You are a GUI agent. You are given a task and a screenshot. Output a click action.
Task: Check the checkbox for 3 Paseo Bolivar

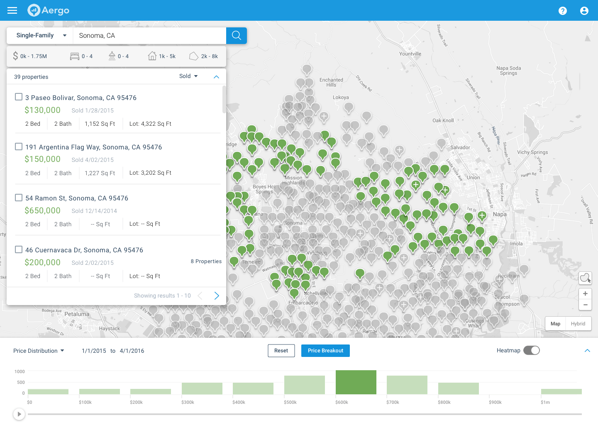(18, 96)
